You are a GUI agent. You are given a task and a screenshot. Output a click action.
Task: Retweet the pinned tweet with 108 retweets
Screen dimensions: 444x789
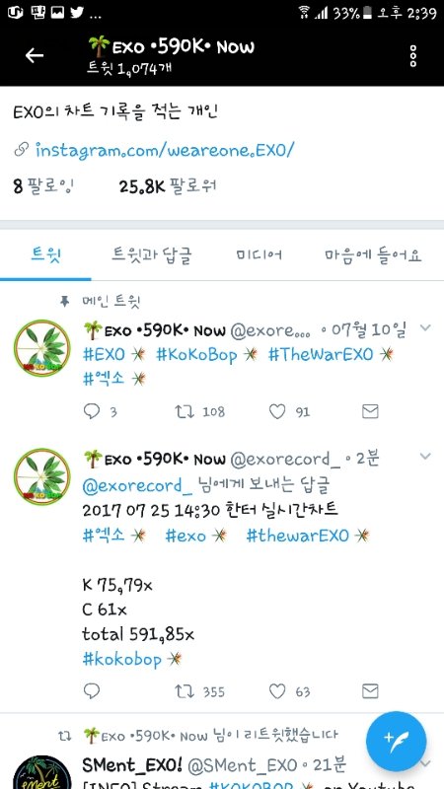point(184,411)
